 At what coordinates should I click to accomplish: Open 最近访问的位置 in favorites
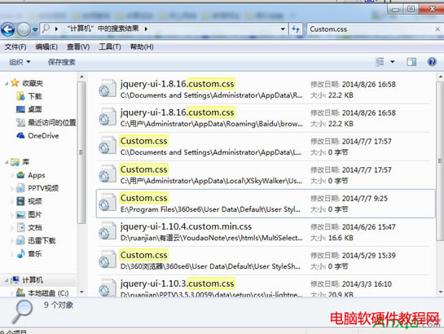(46, 122)
